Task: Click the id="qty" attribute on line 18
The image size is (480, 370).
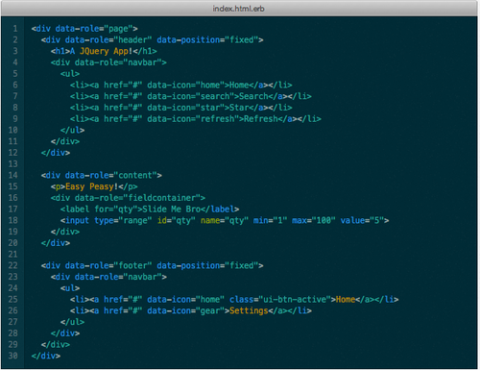Action: tap(177, 220)
